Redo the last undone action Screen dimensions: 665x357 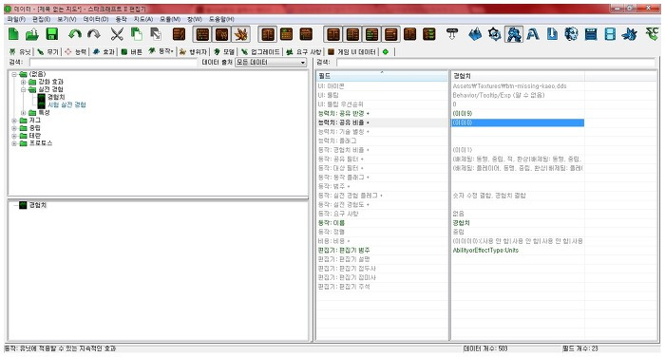click(x=94, y=34)
